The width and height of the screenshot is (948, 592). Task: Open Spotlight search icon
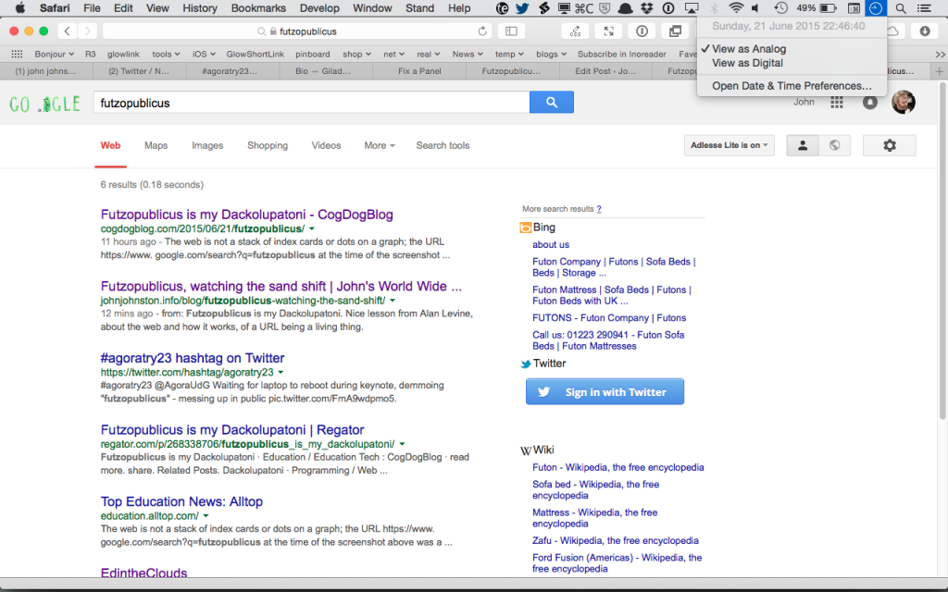[x=900, y=7]
